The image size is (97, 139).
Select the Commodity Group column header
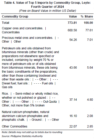(15, 17)
